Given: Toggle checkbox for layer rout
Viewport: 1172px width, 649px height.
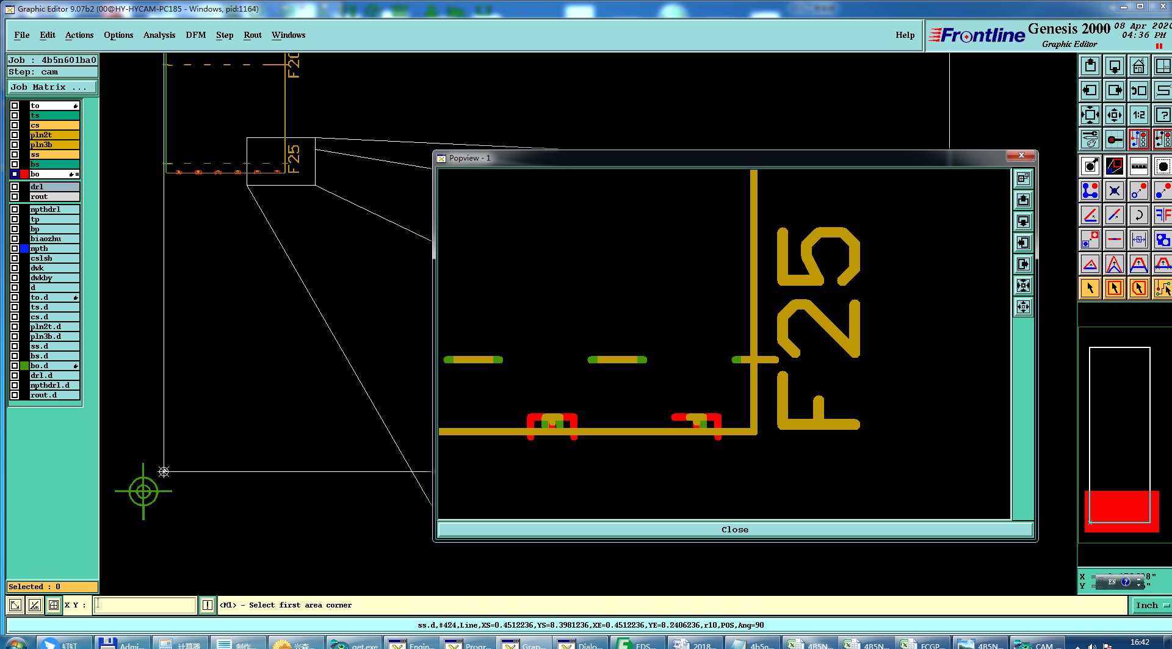Looking at the screenshot, I should coord(15,197).
